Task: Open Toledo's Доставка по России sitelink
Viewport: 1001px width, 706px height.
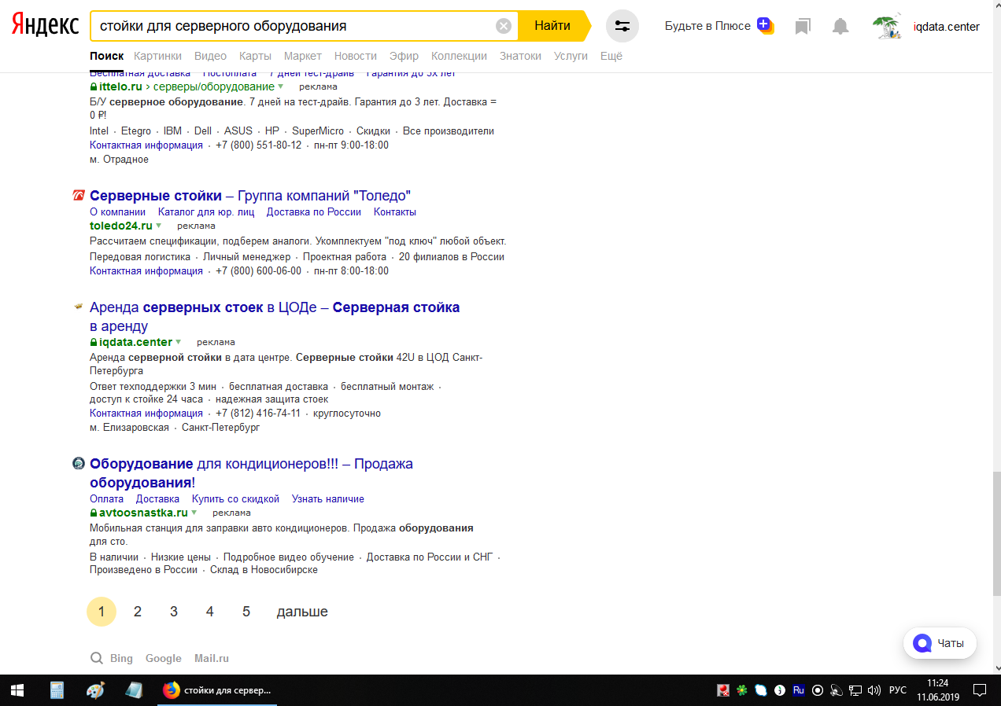Action: tap(314, 211)
